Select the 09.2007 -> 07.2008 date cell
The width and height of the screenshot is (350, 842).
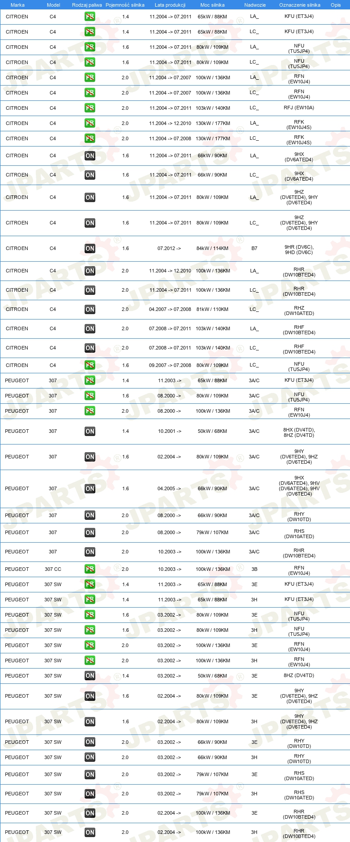pyautogui.click(x=170, y=365)
